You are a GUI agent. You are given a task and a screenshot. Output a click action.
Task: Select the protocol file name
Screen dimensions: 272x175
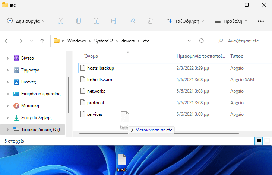(x=95, y=102)
